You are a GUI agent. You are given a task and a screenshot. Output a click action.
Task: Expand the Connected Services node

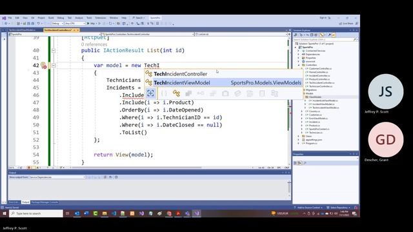coord(299,50)
